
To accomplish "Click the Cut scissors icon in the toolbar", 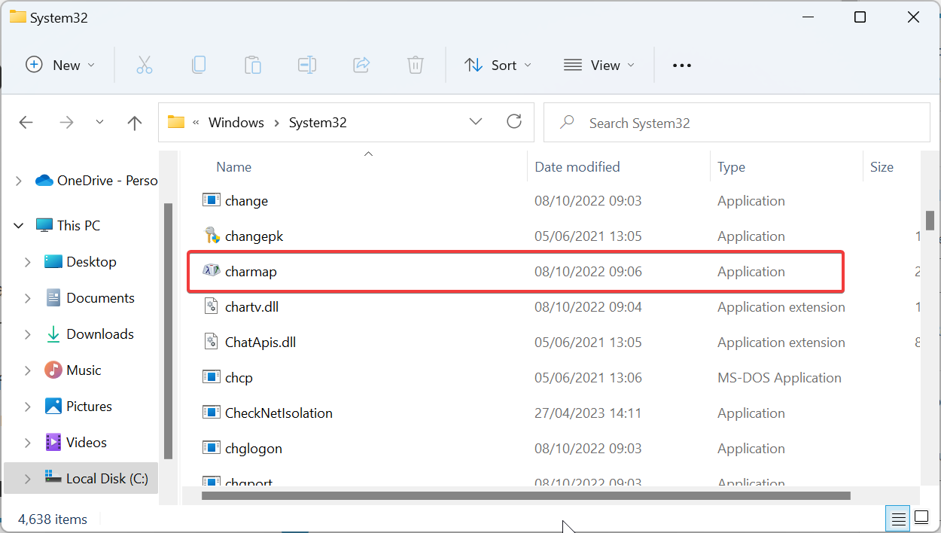I will click(x=144, y=65).
